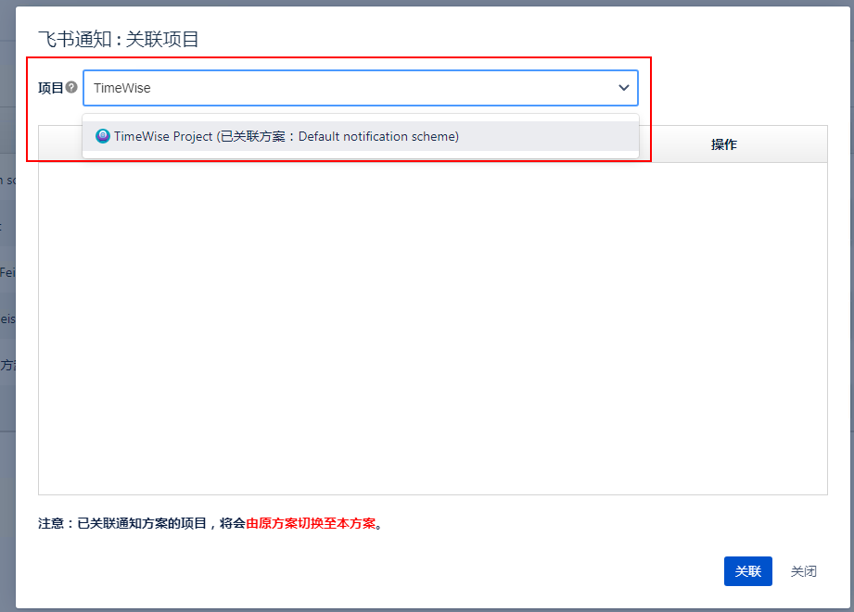Click the partially hidden "Fei" background row

click(x=7, y=273)
